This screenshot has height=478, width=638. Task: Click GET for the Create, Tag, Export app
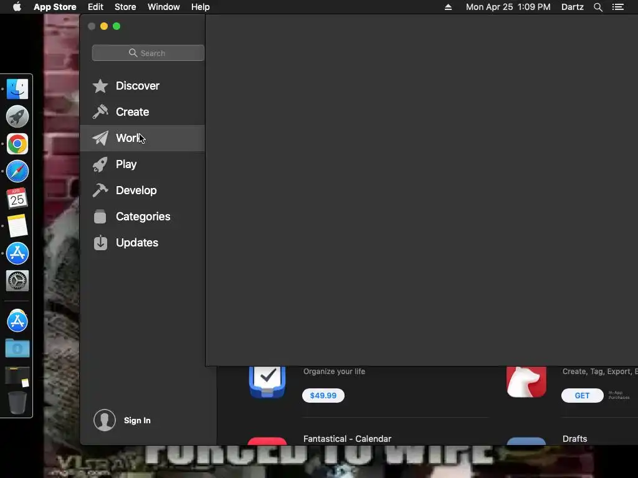[583, 395]
